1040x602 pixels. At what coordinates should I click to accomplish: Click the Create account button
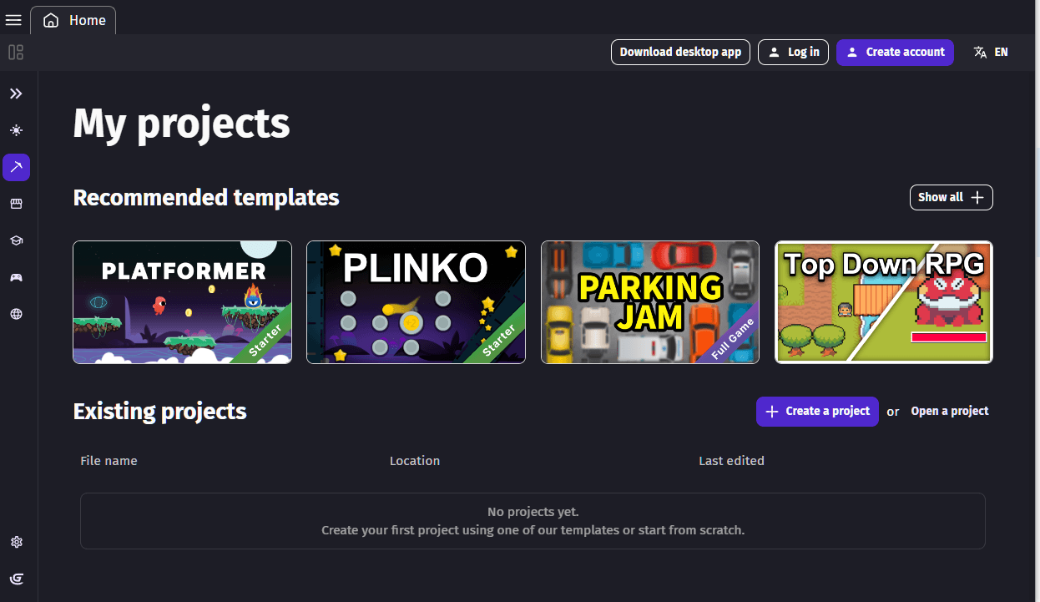[895, 52]
